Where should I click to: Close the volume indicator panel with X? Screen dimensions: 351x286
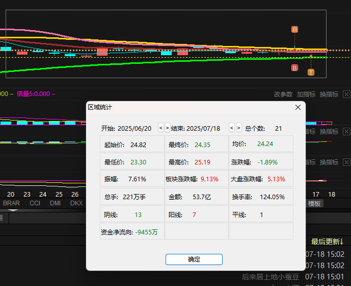coord(346,94)
